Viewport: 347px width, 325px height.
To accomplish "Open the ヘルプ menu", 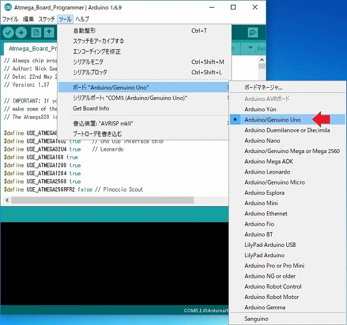I will [82, 19].
